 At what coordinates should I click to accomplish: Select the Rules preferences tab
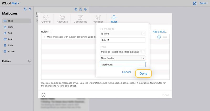point(114,19)
